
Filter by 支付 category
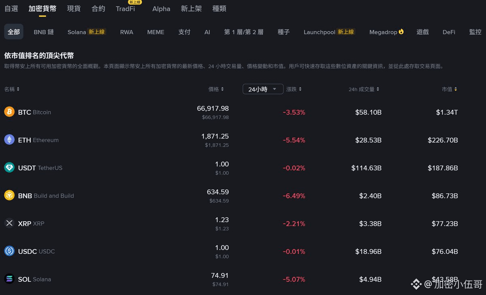(184, 32)
